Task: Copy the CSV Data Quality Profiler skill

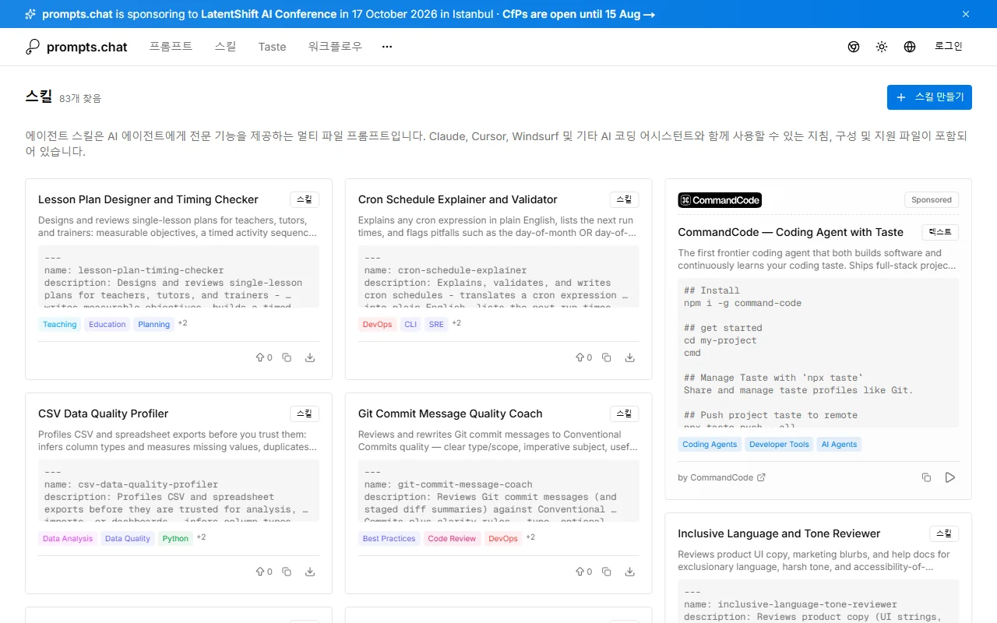Action: coord(287,572)
